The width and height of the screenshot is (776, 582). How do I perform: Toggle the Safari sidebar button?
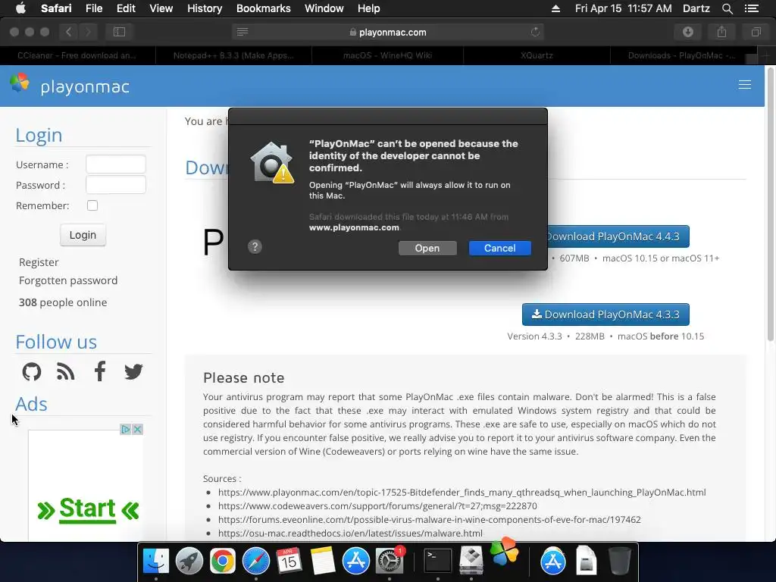pos(119,32)
